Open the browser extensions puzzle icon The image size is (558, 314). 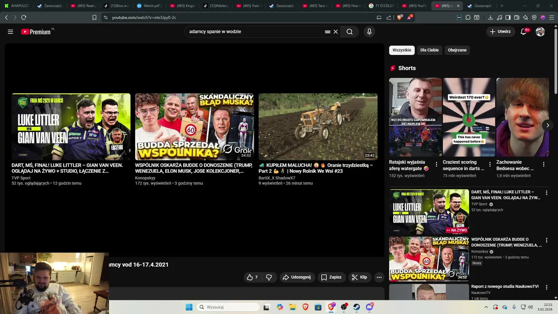(468, 17)
